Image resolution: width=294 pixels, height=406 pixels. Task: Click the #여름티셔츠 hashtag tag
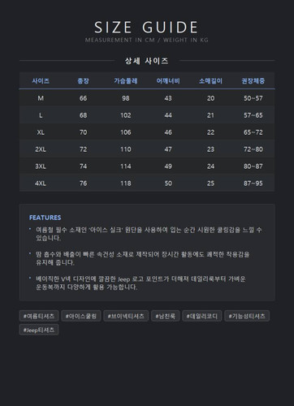tap(39, 316)
